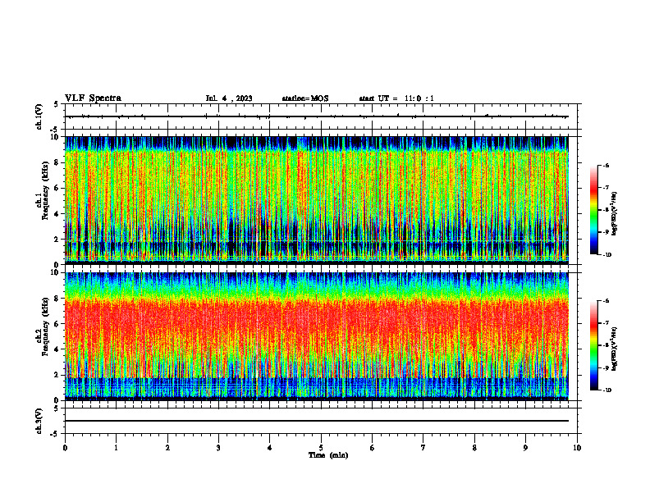
Task: Click the ch.1 colorbar PSD units label
Action: (x=615, y=214)
